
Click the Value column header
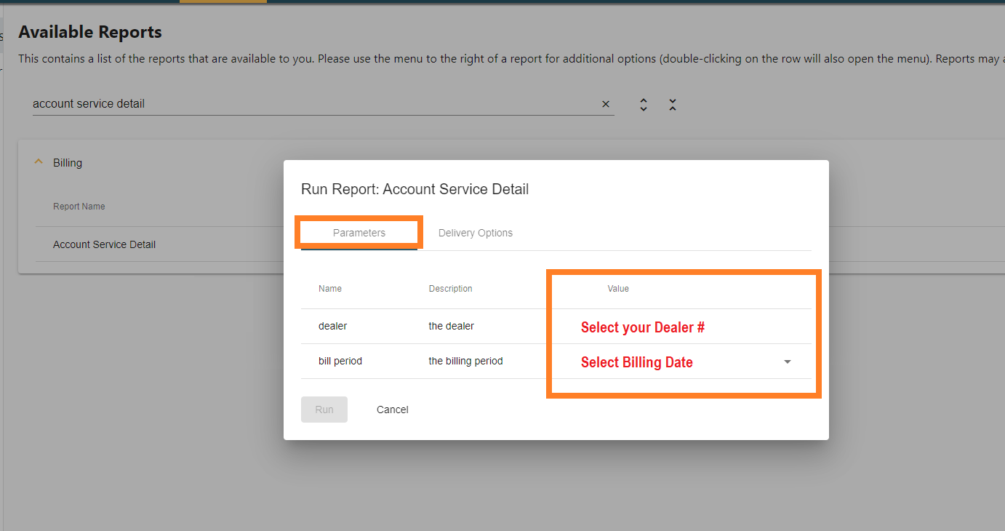click(x=618, y=289)
